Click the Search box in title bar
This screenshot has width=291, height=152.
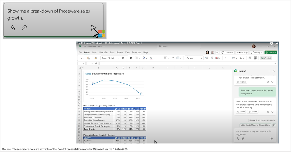click(x=179, y=46)
